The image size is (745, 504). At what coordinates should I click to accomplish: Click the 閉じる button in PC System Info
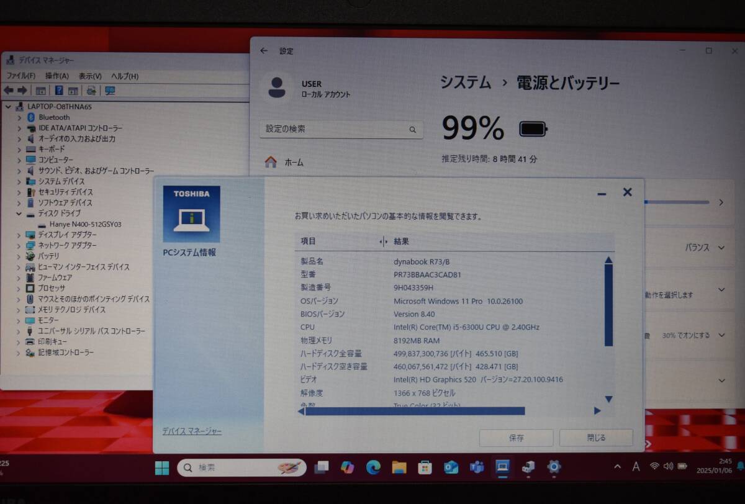[596, 438]
